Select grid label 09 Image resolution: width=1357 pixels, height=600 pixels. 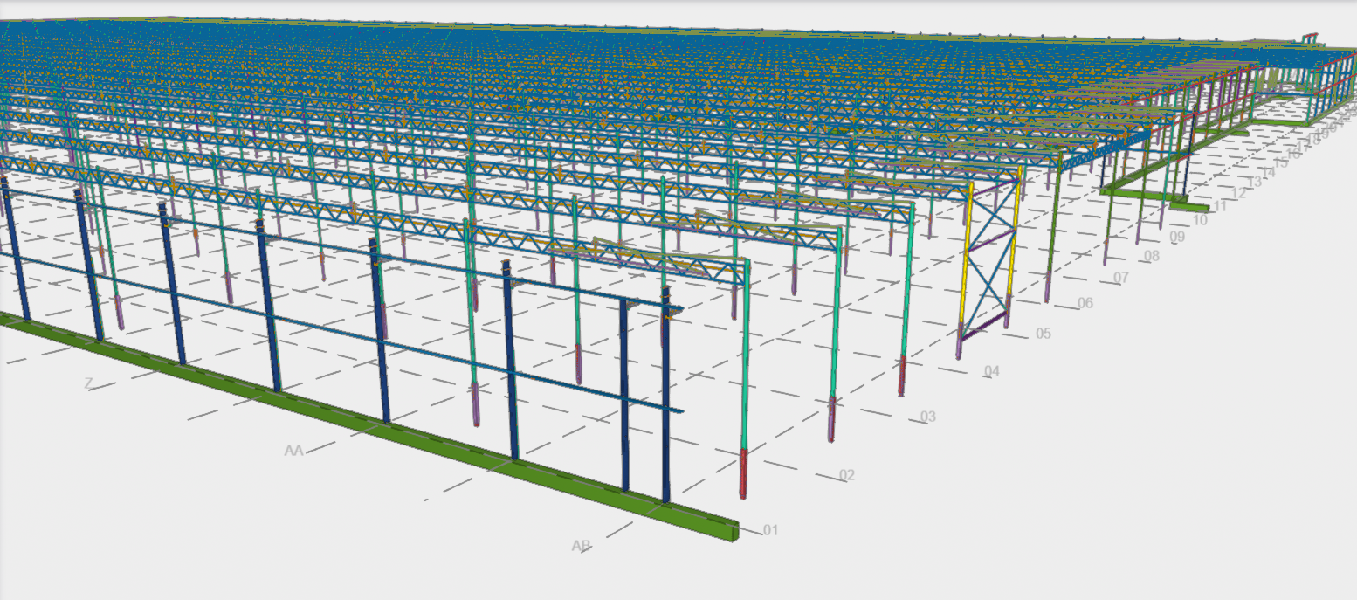(1177, 237)
